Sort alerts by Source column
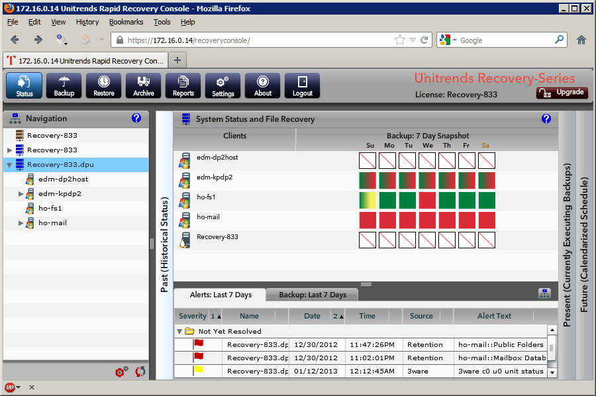Image resolution: width=596 pixels, height=396 pixels. click(421, 316)
